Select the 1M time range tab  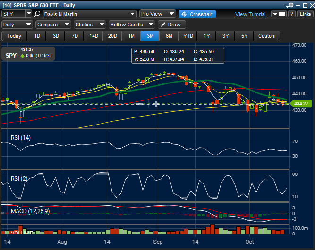pos(131,36)
